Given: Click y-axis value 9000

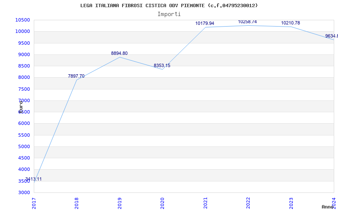Looking at the screenshot, I should click(x=24, y=54).
